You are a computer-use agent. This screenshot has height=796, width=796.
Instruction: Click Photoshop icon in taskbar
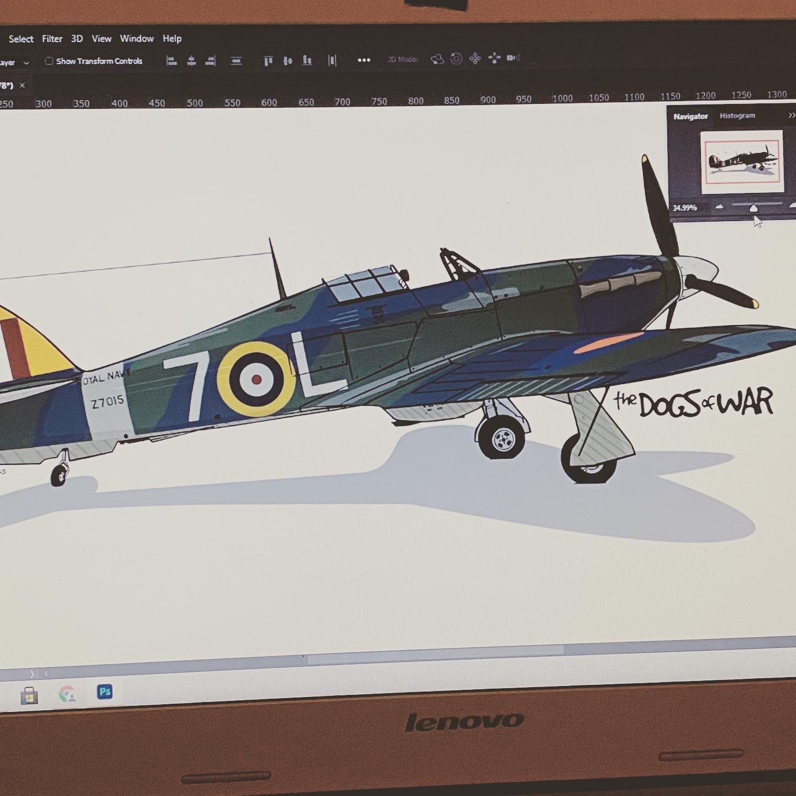coord(104,692)
